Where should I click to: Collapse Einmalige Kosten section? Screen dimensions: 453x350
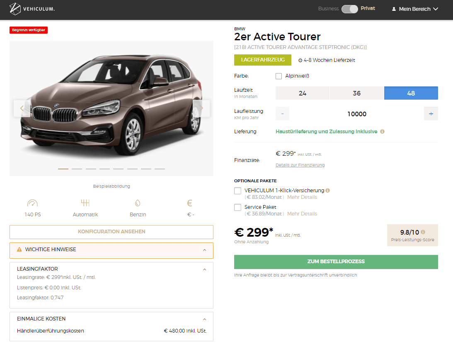tap(205, 319)
